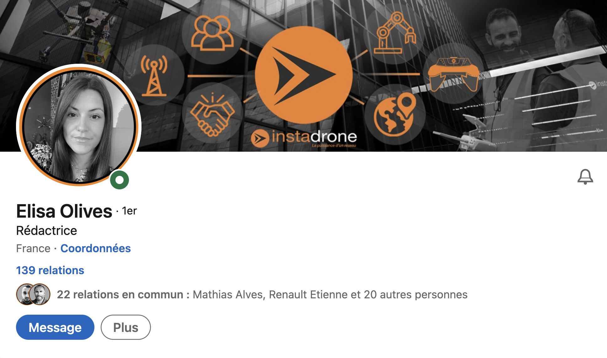The width and height of the screenshot is (607, 358).
Task: Expand the Plus options menu
Action: click(126, 327)
